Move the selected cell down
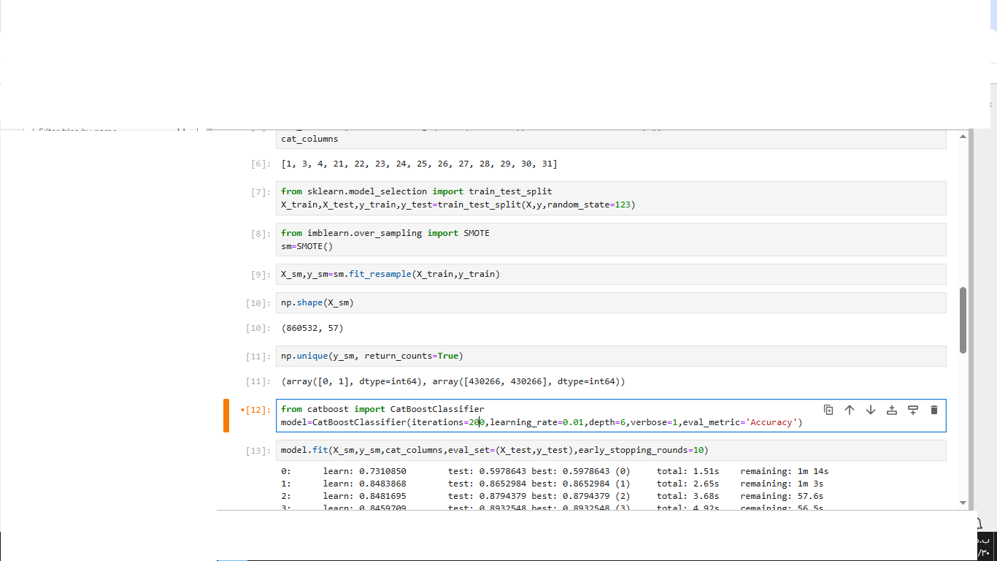The width and height of the screenshot is (997, 561). pos(871,410)
